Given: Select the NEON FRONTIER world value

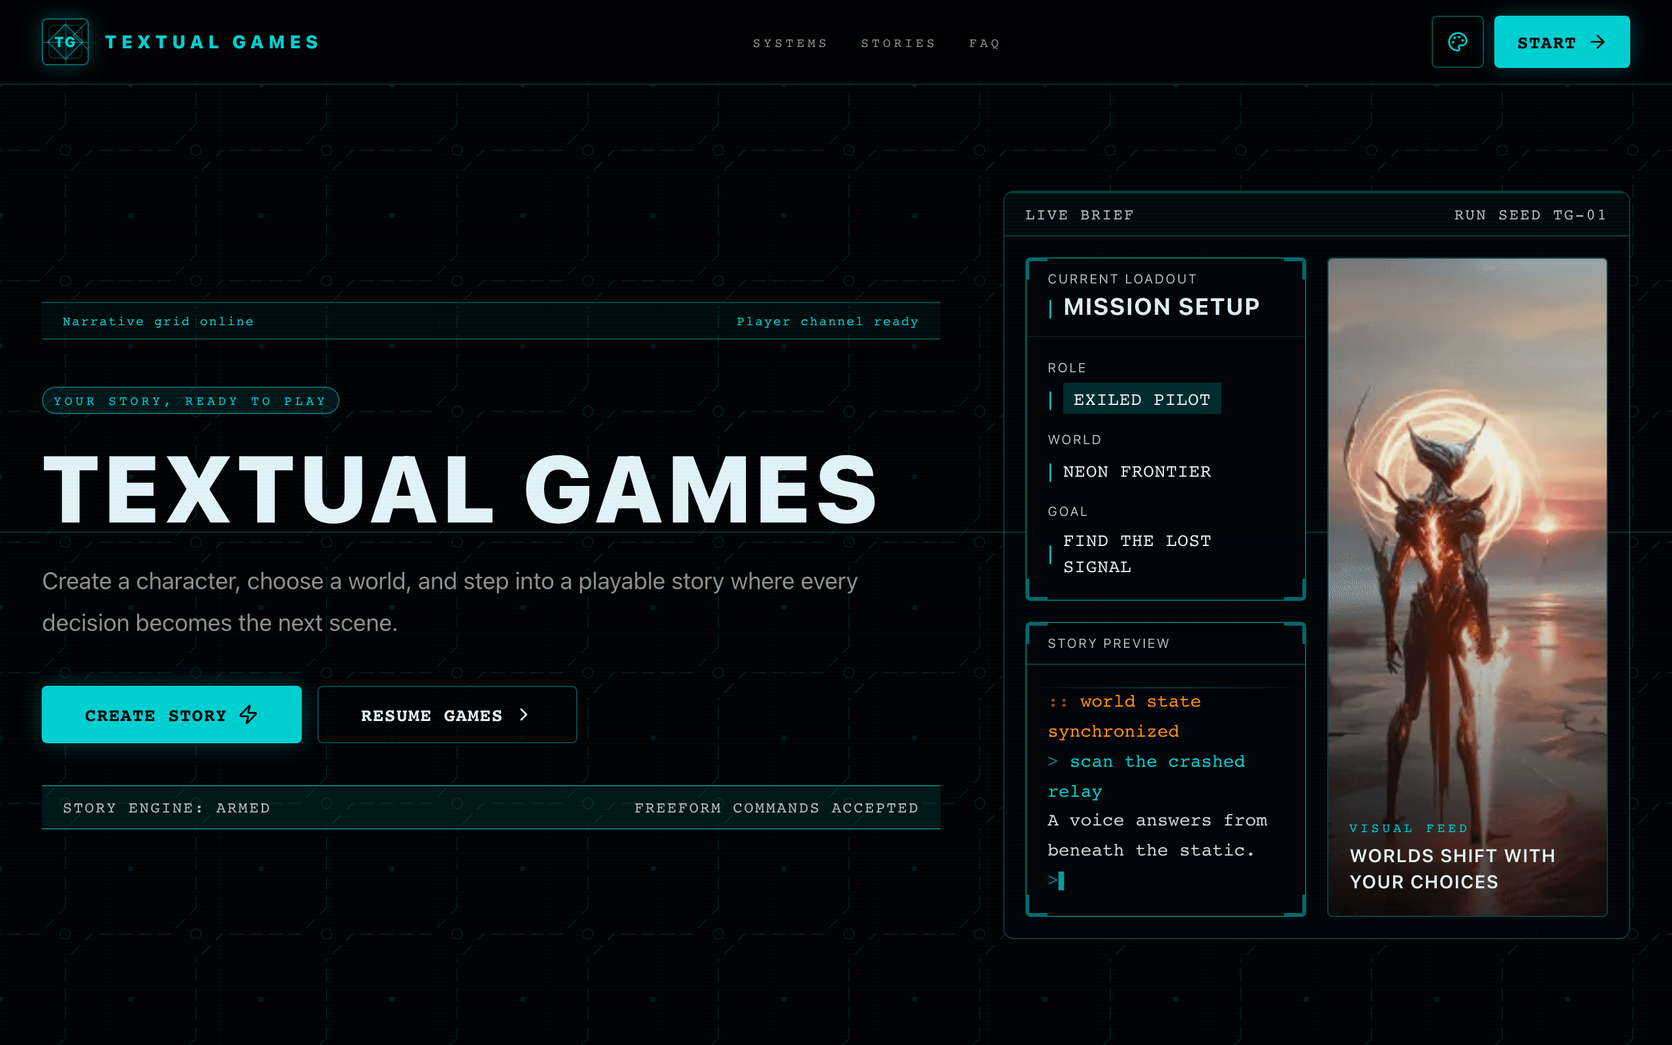Looking at the screenshot, I should [1136, 472].
